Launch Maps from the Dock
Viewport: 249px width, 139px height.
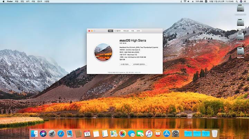(114, 133)
